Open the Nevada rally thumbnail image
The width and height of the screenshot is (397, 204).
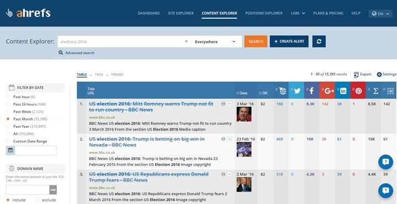[x=244, y=149]
